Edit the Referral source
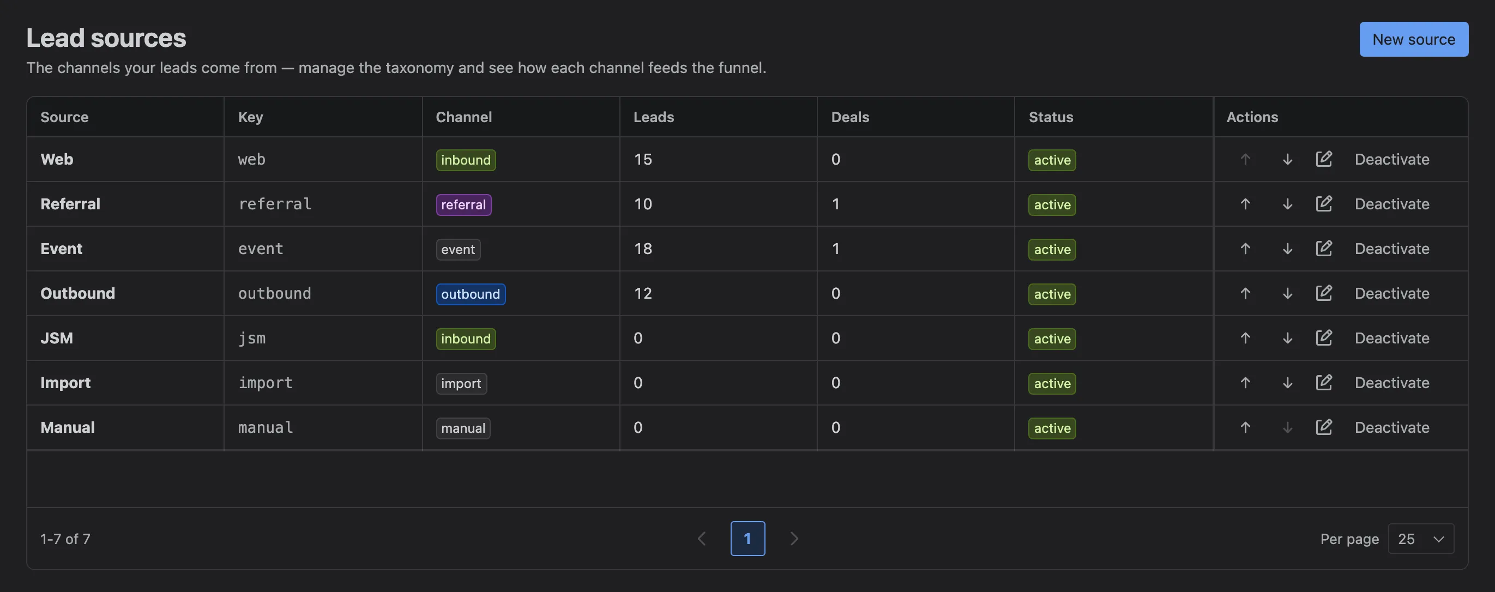 point(1324,204)
